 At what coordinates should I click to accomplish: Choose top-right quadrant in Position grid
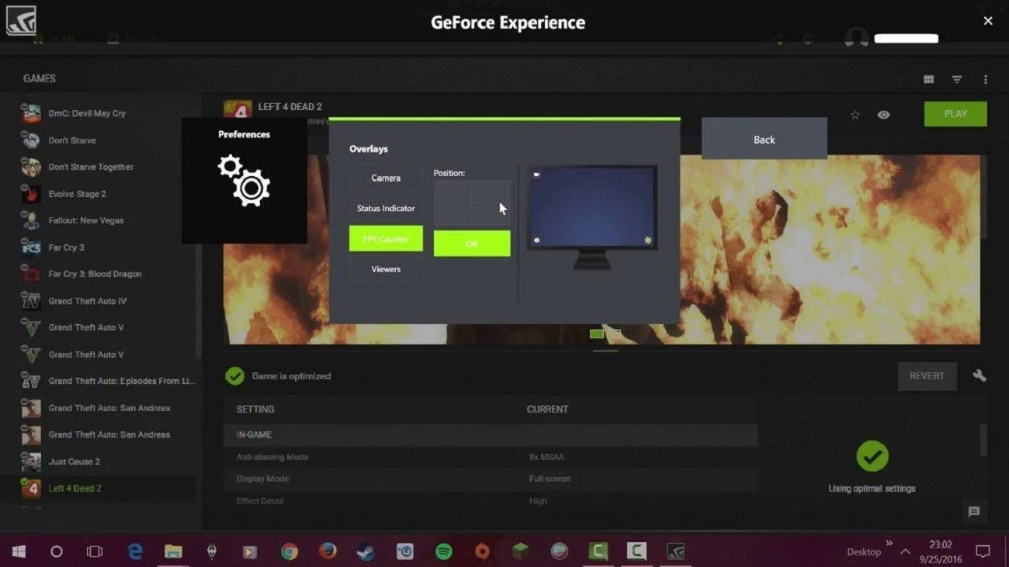pyautogui.click(x=491, y=192)
